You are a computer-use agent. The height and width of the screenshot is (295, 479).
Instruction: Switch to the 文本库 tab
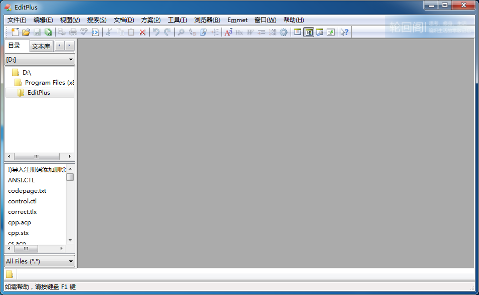click(x=41, y=47)
